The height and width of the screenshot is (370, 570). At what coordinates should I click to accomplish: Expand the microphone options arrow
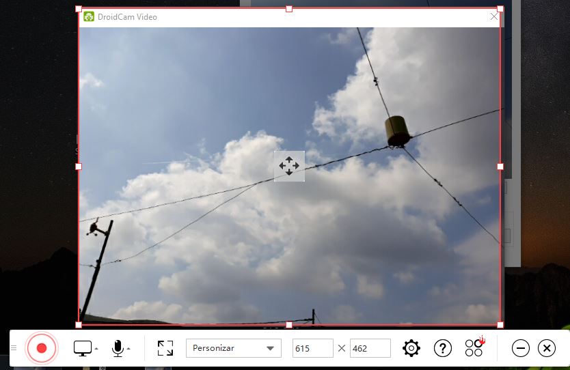128,349
